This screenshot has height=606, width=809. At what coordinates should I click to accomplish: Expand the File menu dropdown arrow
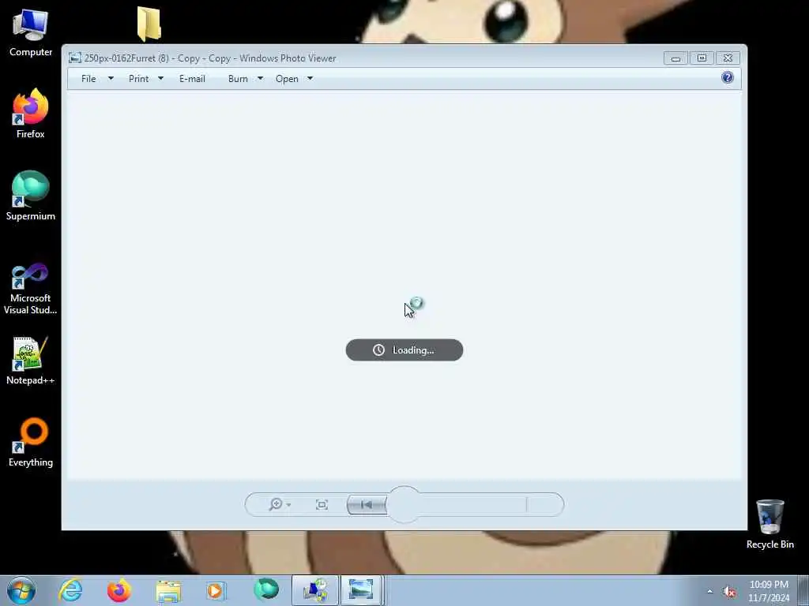[x=111, y=78]
